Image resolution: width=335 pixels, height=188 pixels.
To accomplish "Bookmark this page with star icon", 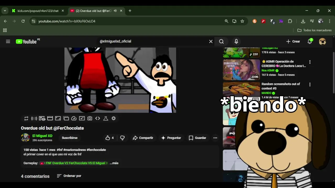I will coord(242,21).
